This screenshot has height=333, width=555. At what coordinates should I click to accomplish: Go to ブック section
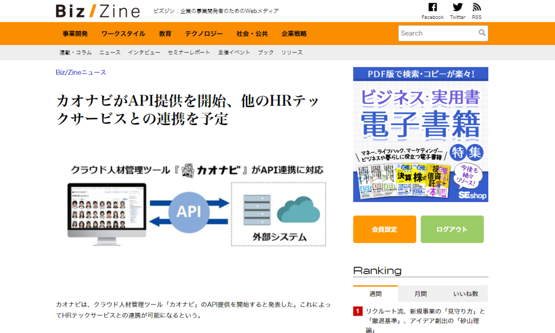point(266,53)
